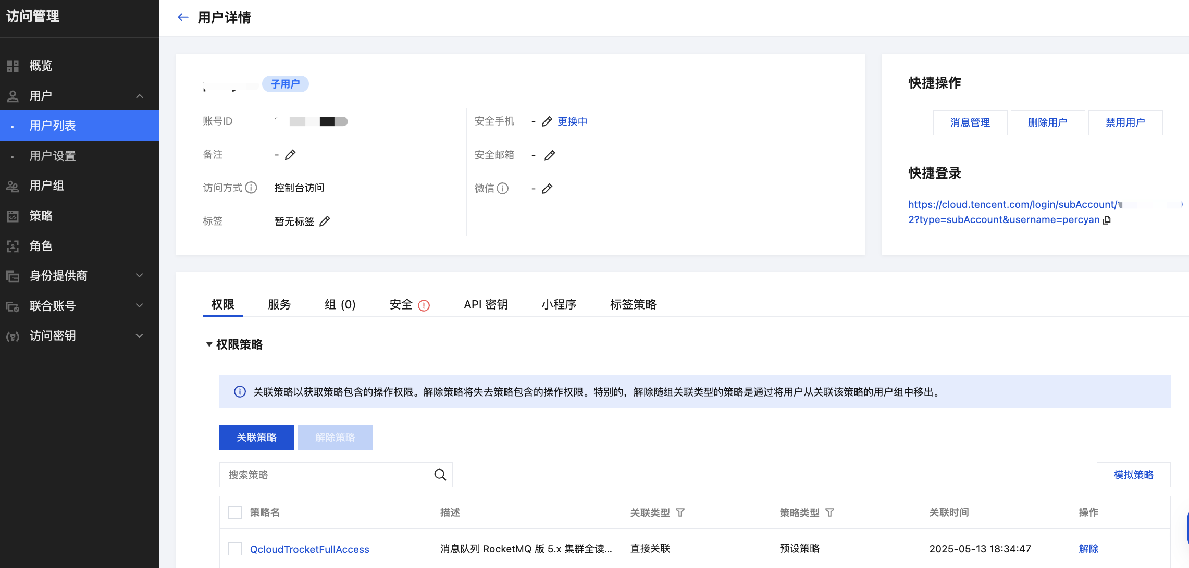Open filter icon for 策略类型 column
The height and width of the screenshot is (568, 1189).
pyautogui.click(x=830, y=513)
